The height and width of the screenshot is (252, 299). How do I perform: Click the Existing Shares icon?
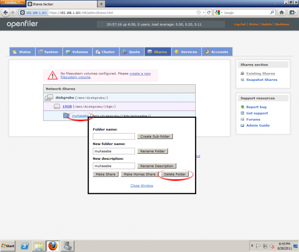(242, 73)
